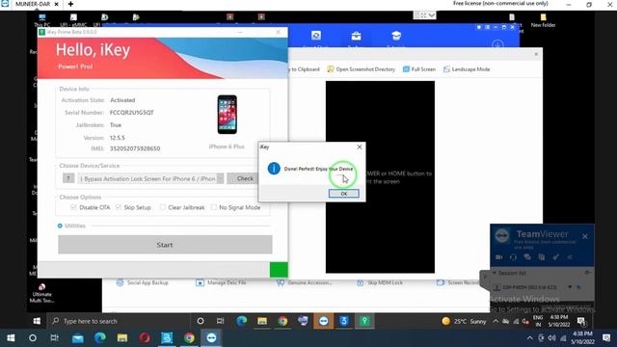Collapse the TeamViewer panel using side arrow
This screenshot has height=347, width=617.
(x=485, y=277)
